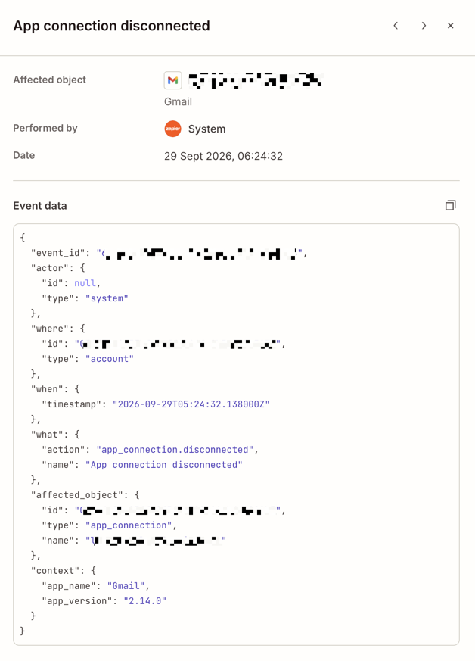475x661 pixels.
Task: Click the "account" type value under where
Action: click(110, 359)
